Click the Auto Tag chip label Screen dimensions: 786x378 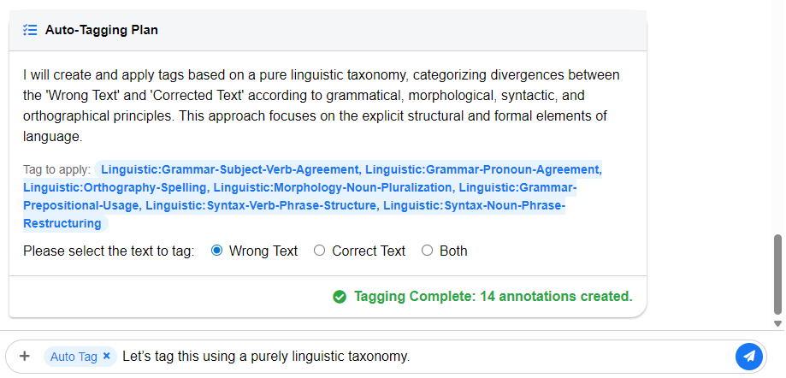pos(74,357)
